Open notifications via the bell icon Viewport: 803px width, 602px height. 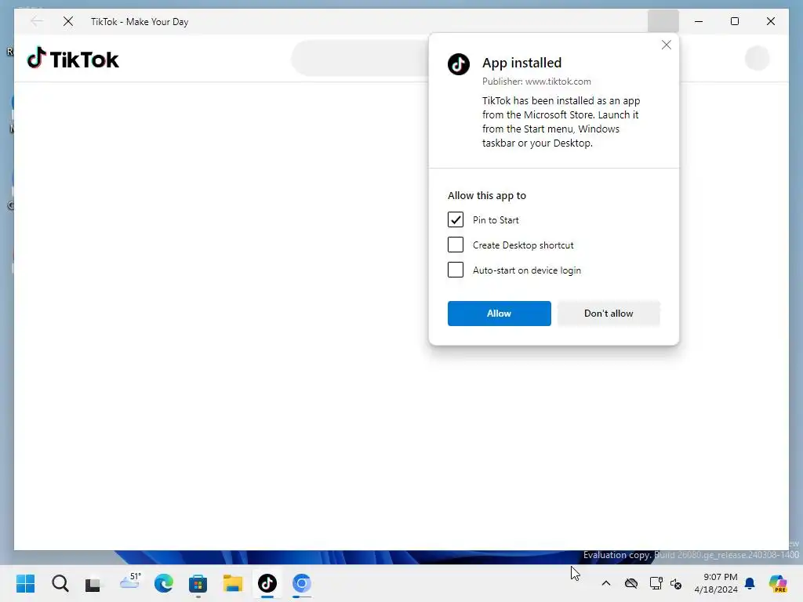pyautogui.click(x=750, y=583)
